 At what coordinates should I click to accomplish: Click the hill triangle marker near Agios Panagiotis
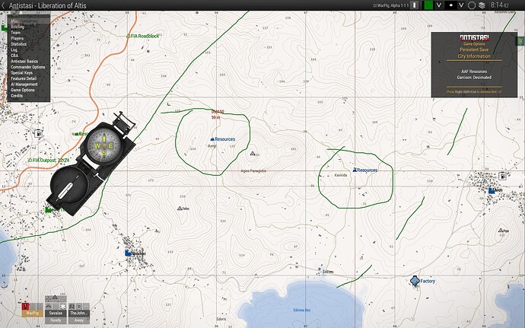coord(253,154)
